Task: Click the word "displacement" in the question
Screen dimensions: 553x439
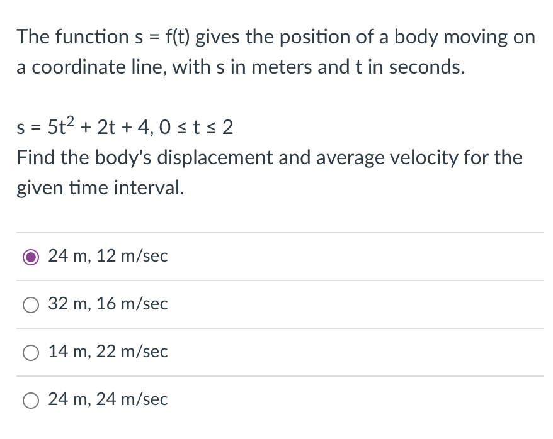Action: 215,158
